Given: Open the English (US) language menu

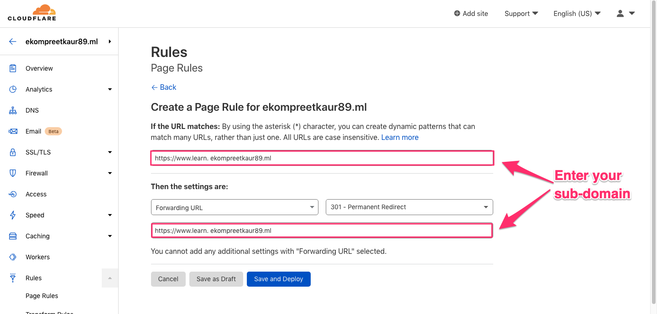Looking at the screenshot, I should tap(576, 13).
